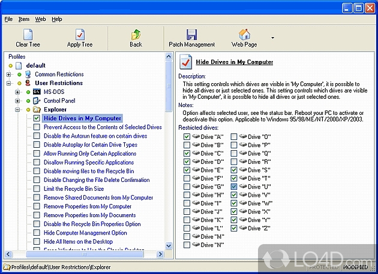Check Limit the Recycle Bin Size option
Image resolution: width=378 pixels, height=274 pixels.
(37, 189)
